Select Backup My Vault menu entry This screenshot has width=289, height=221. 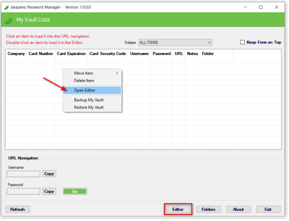(x=92, y=100)
